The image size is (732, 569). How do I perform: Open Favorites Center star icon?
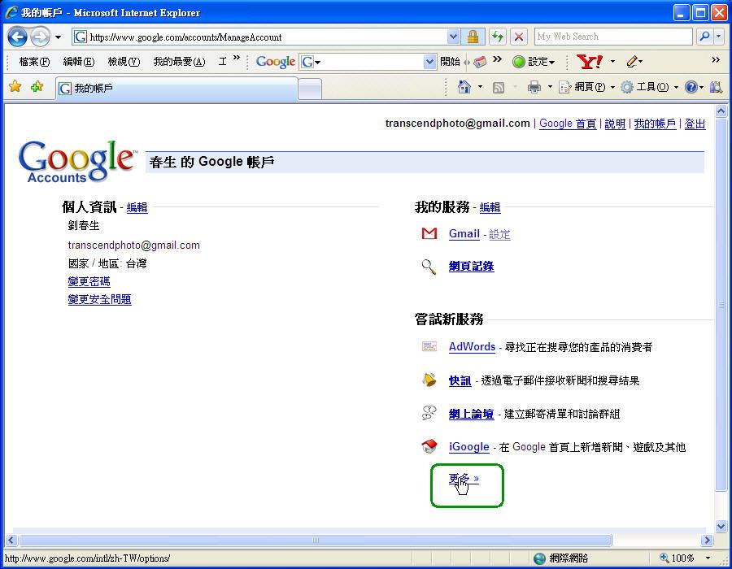(15, 86)
